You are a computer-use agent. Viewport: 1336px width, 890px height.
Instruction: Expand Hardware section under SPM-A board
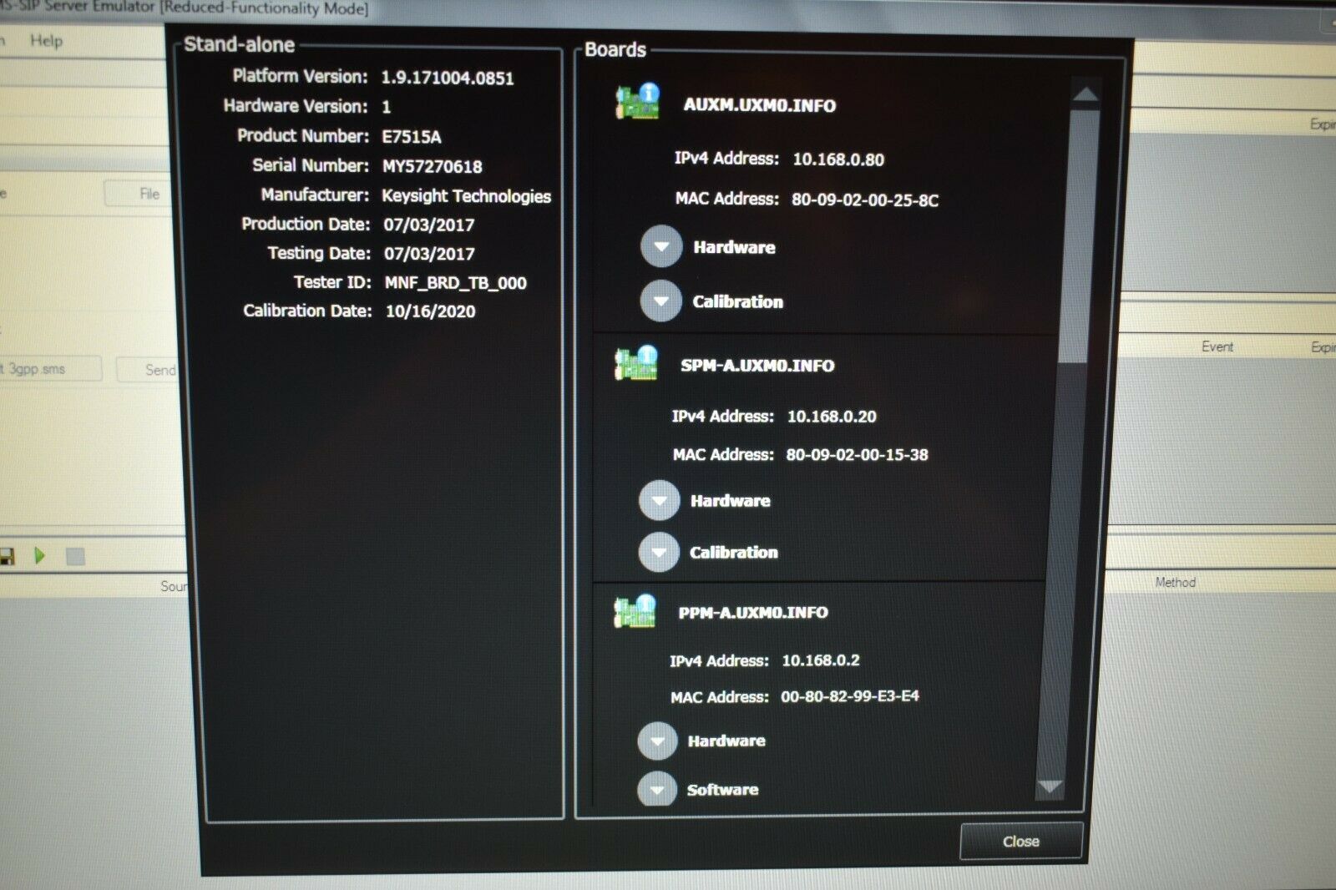tap(659, 501)
